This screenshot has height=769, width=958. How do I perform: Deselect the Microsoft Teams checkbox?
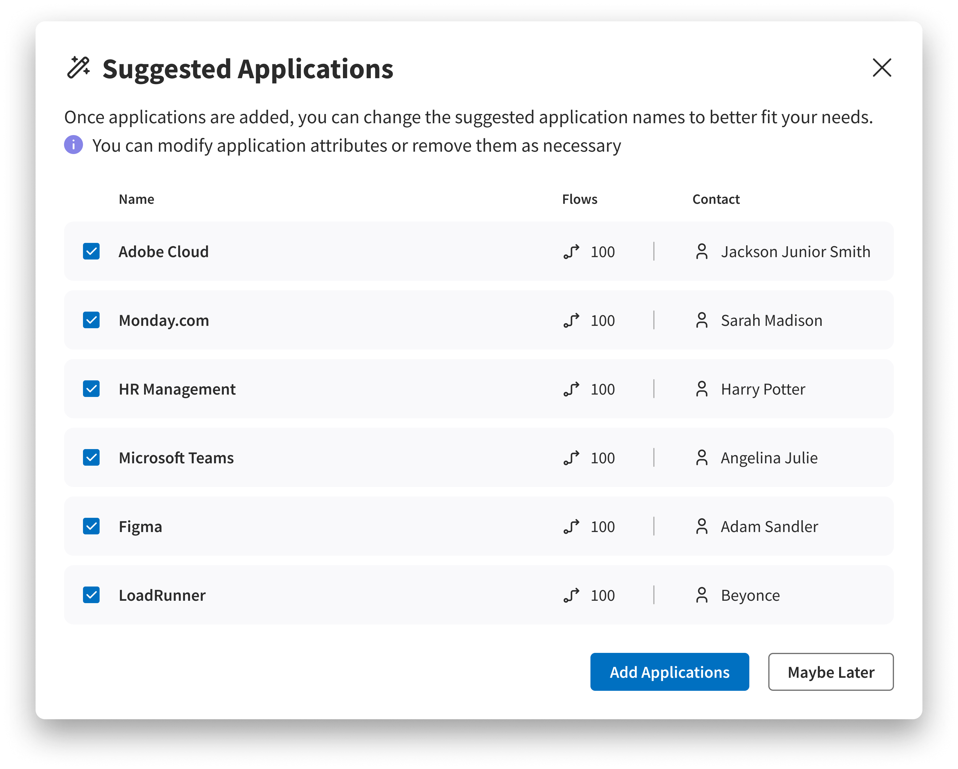coord(91,457)
